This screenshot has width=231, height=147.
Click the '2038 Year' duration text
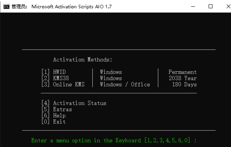coord(183,78)
